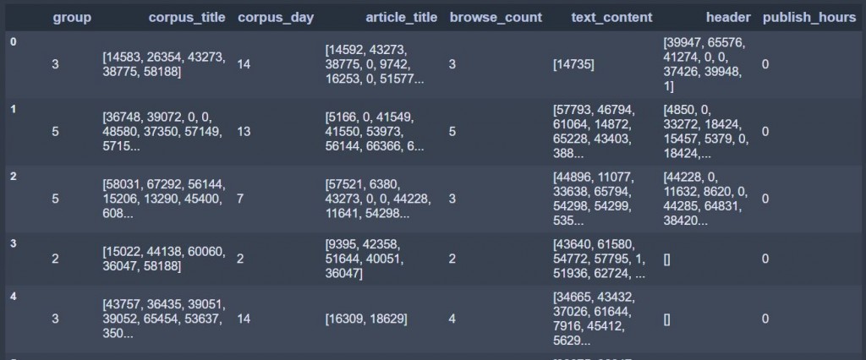Select row index 0
Image resolution: width=866 pixels, height=360 pixels.
14,42
